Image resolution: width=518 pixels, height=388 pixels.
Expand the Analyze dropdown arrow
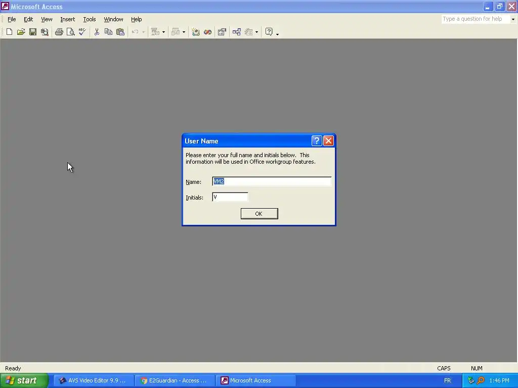pos(184,32)
